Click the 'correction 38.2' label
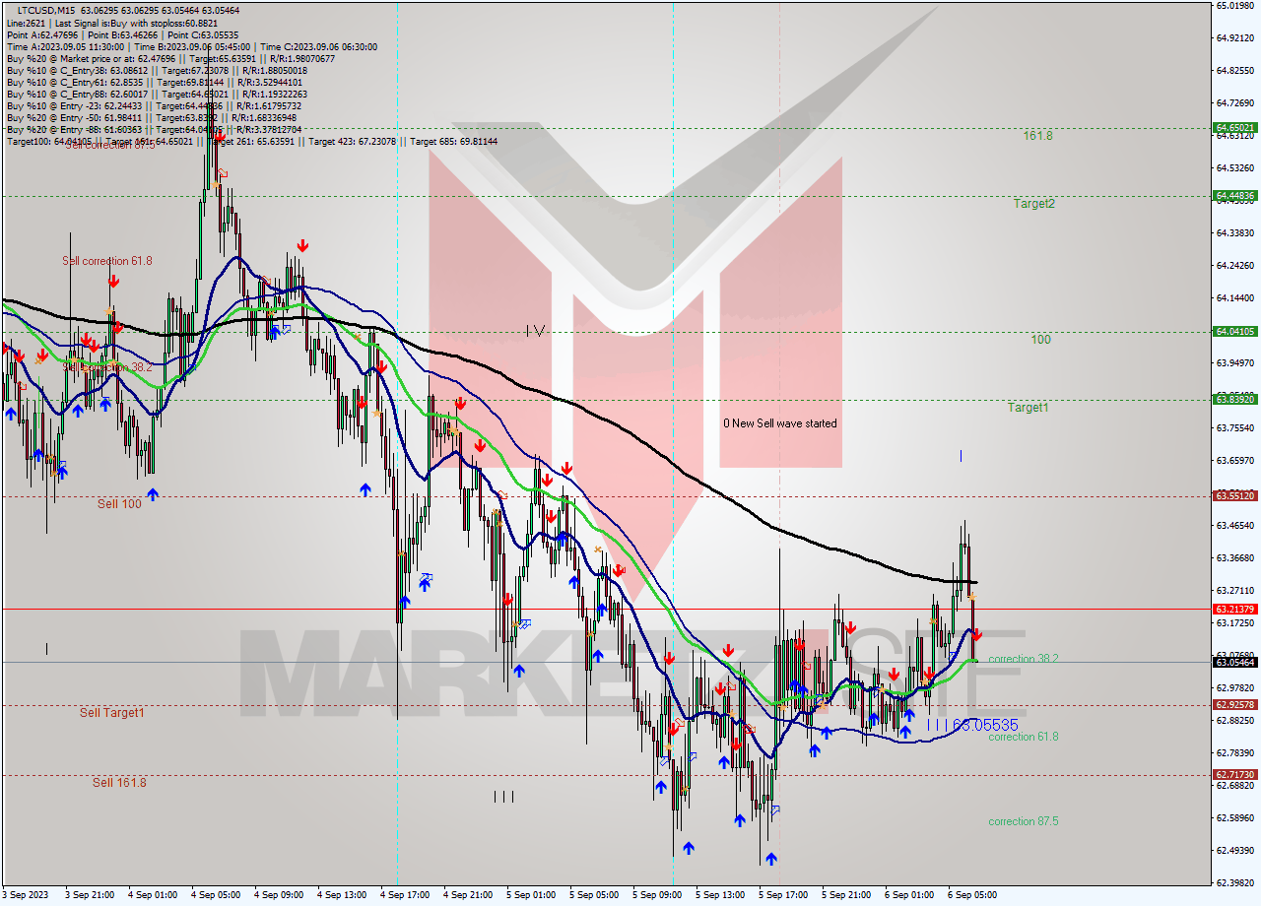Screen dimensions: 1261x906 (1024, 659)
